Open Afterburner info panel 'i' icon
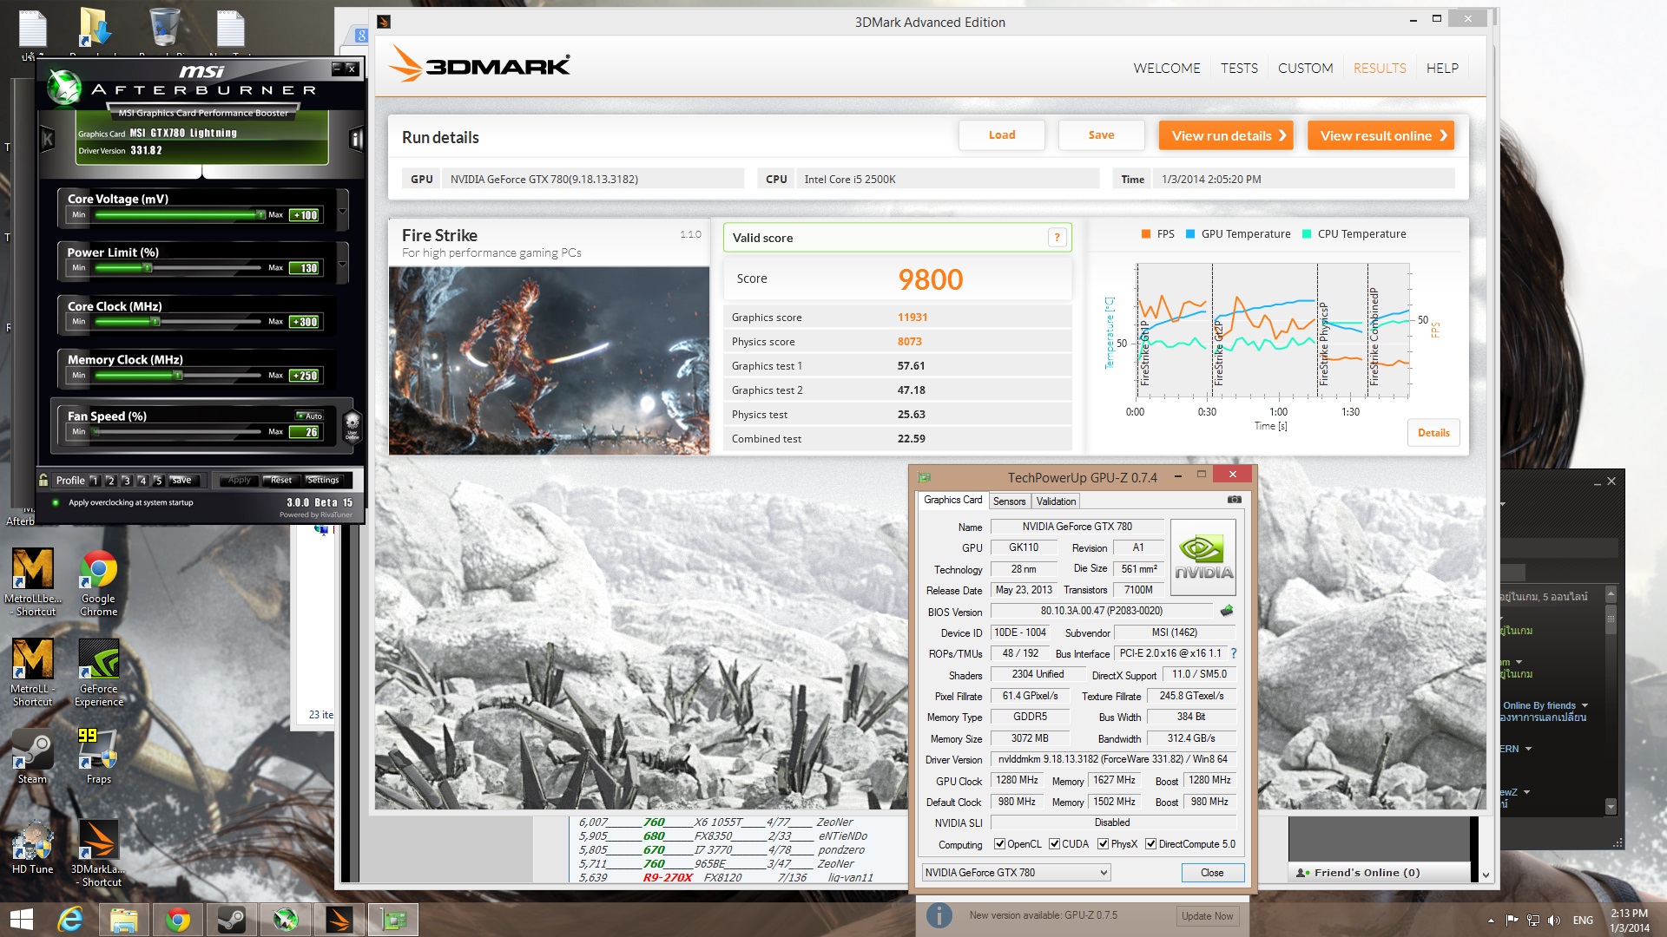The height and width of the screenshot is (937, 1667). click(x=355, y=139)
